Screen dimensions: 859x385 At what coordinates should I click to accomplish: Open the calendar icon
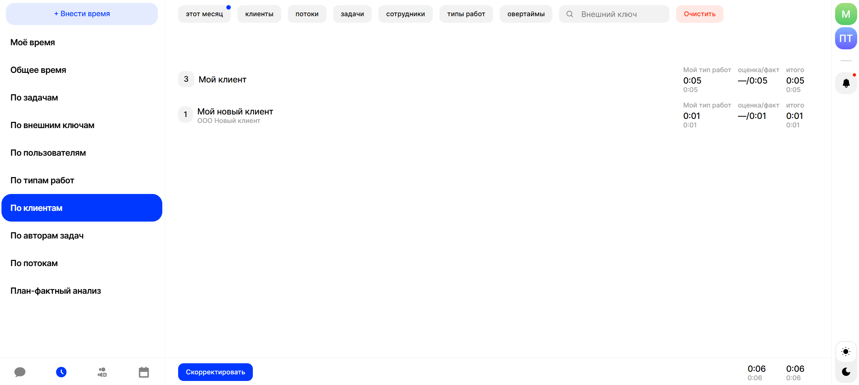pos(144,372)
